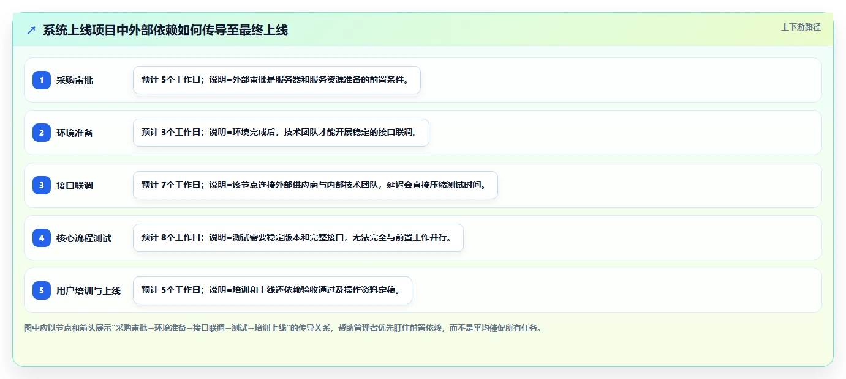Click the 上下游路径 label
This screenshot has width=846, height=379.
(801, 27)
